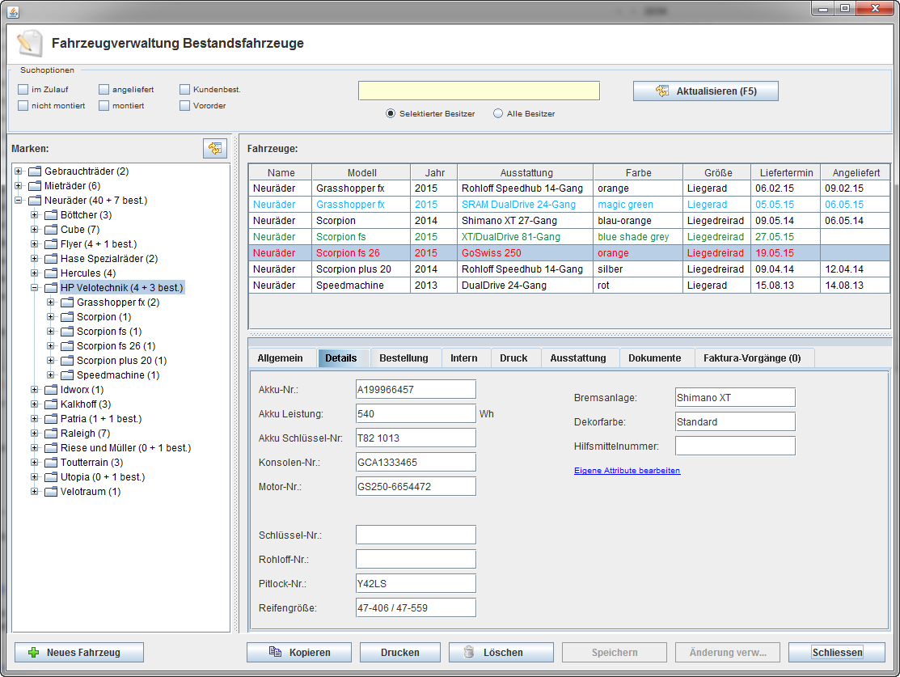Check the 'nicht montiert' option

click(23, 106)
